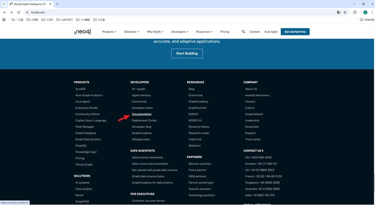Open the Become a partner link
This screenshot has width=375, height=205.
coord(200,164)
